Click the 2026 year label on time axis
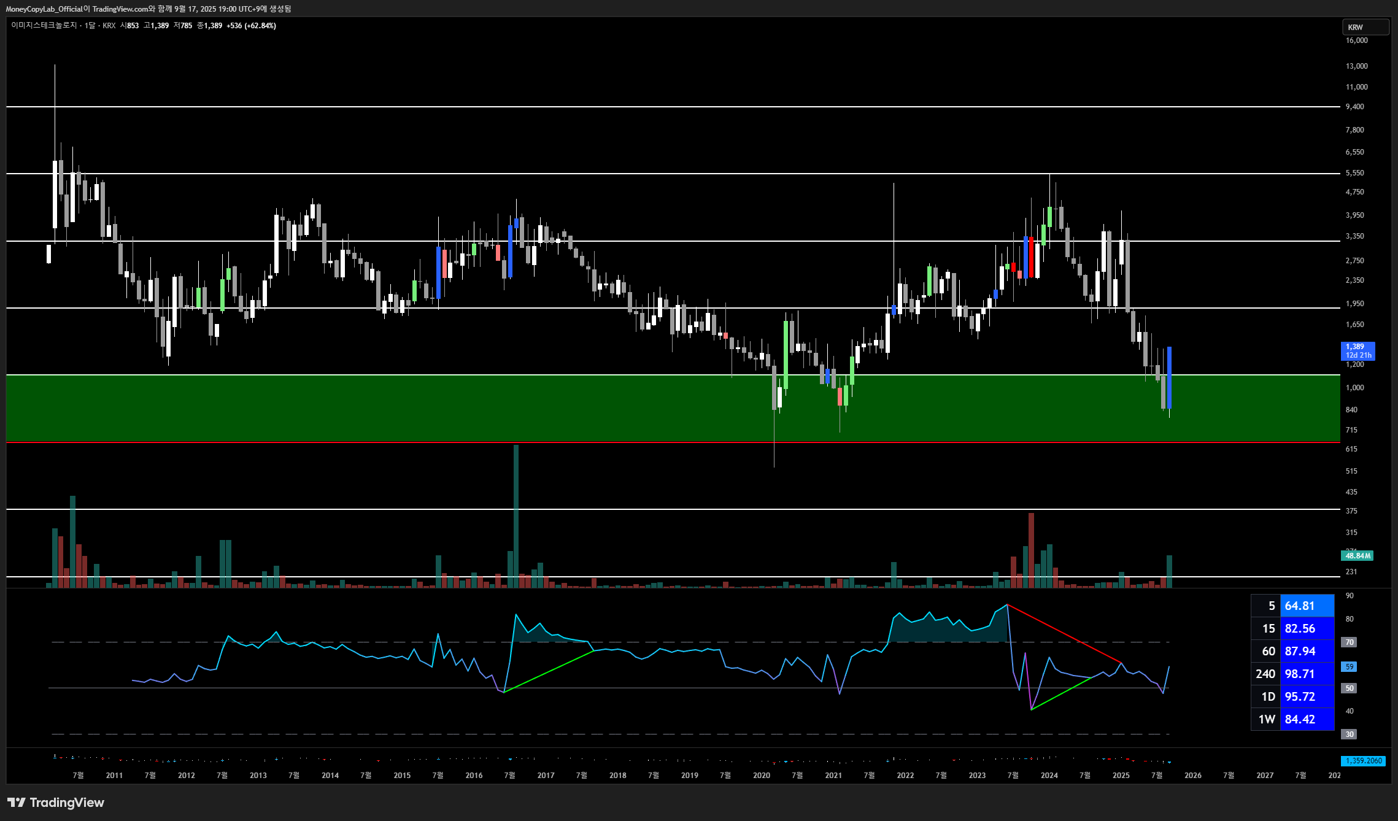The width and height of the screenshot is (1398, 821). [1193, 776]
